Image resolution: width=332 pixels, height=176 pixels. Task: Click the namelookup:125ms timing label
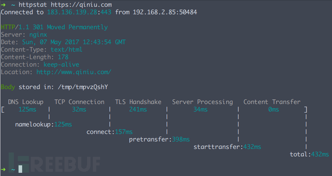click(x=43, y=125)
